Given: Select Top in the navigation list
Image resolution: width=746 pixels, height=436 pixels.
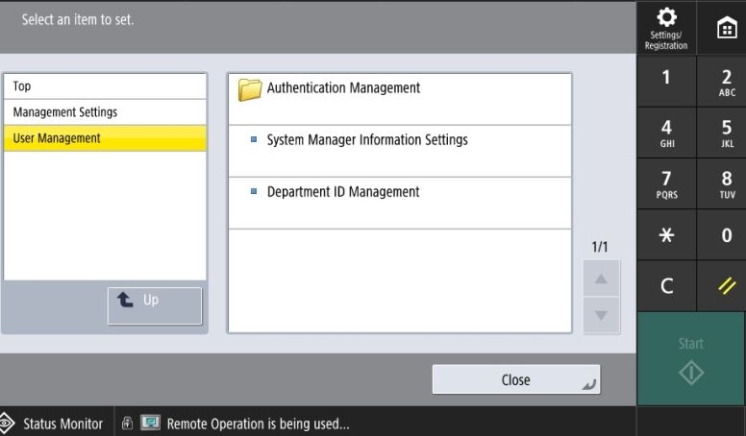Looking at the screenshot, I should coord(105,86).
